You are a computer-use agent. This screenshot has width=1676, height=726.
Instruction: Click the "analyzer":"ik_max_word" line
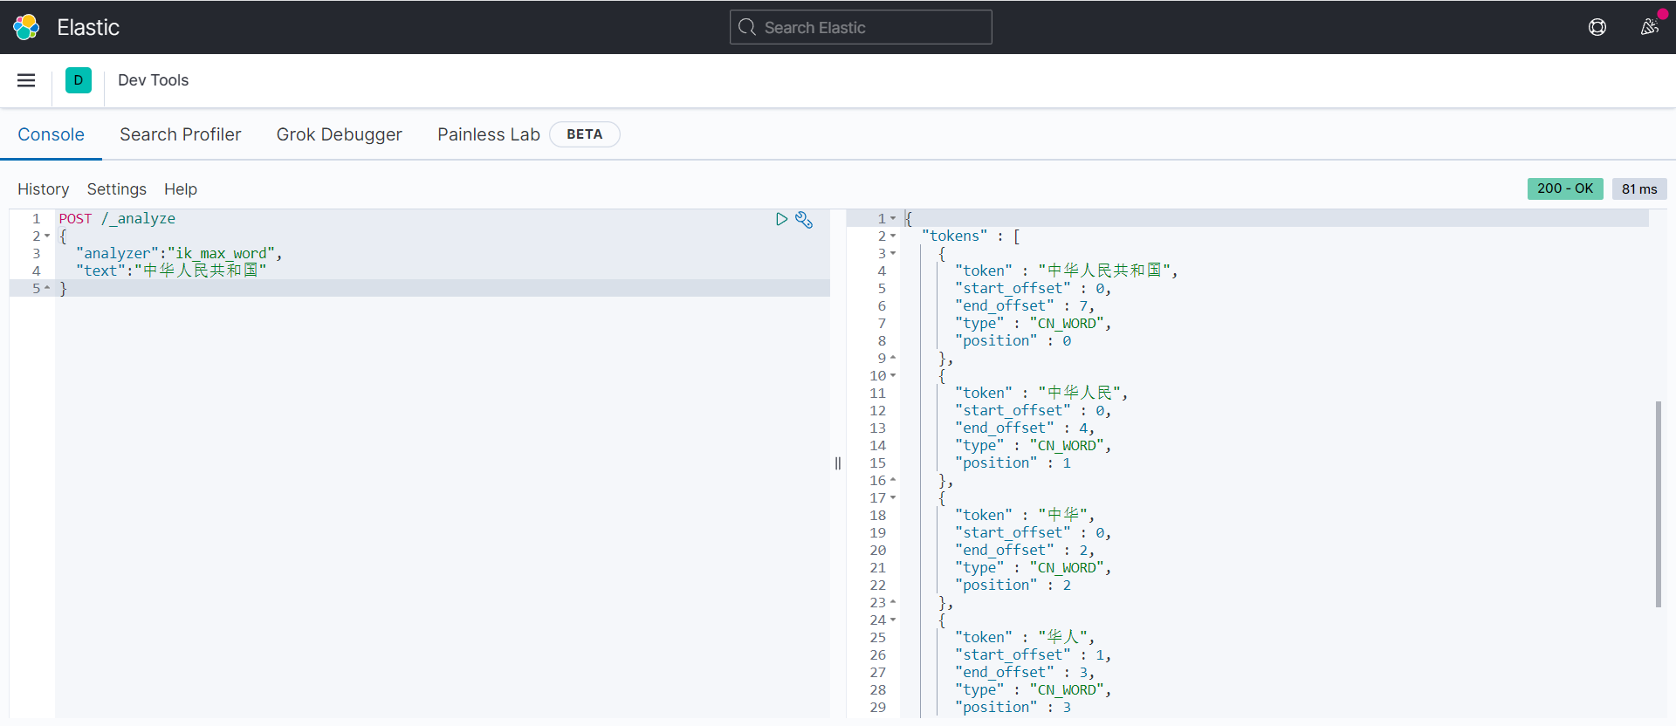coord(179,254)
